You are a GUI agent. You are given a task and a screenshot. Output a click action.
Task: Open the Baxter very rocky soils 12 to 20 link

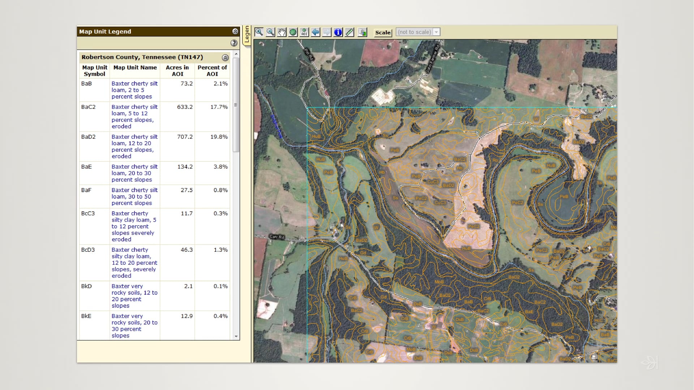(135, 296)
